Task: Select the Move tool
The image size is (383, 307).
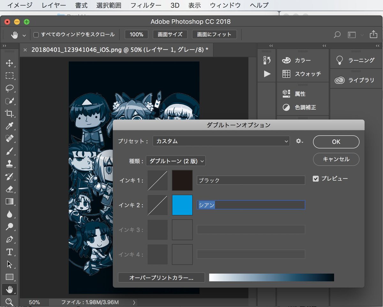Action: pyautogui.click(x=9, y=63)
